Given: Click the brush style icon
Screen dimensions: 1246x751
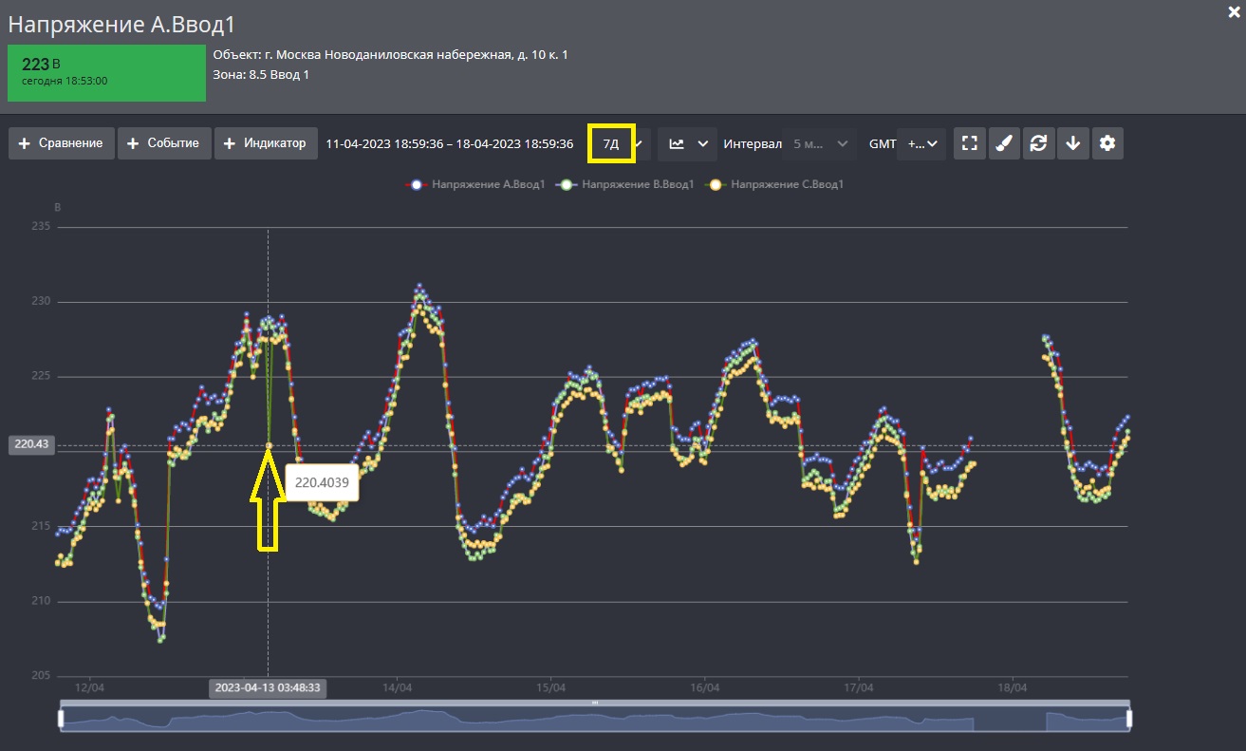Looking at the screenshot, I should pyautogui.click(x=1004, y=143).
